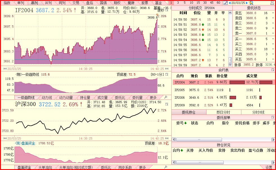Select the 5 minute period

click(x=185, y=3)
